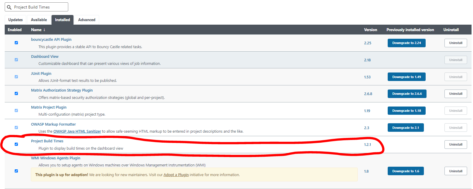This screenshot has width=473, height=189.
Task: Click Uninstall for JUnit Plugin
Action: pyautogui.click(x=456, y=77)
